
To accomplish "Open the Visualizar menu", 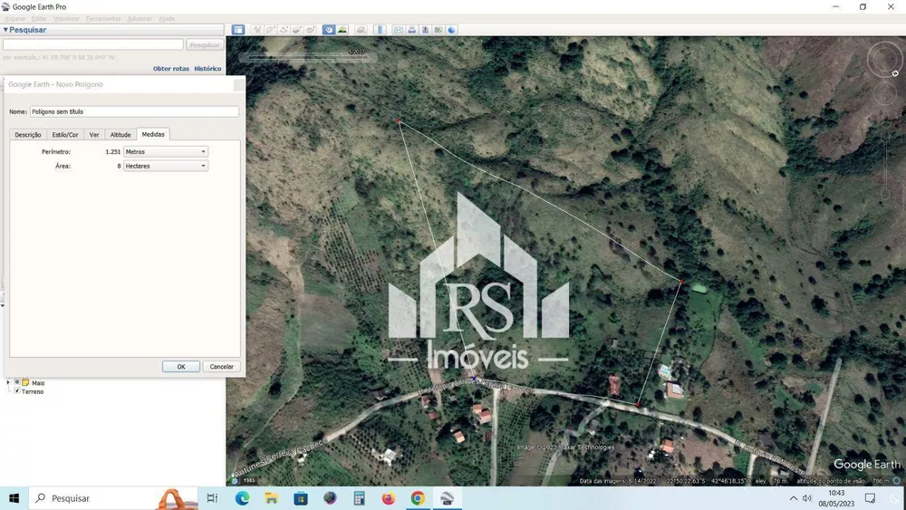I will [66, 18].
